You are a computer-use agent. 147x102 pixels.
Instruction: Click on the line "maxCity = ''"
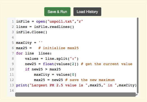(29, 43)
